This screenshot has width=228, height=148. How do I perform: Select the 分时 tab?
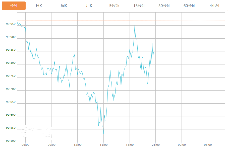[x=14, y=6]
